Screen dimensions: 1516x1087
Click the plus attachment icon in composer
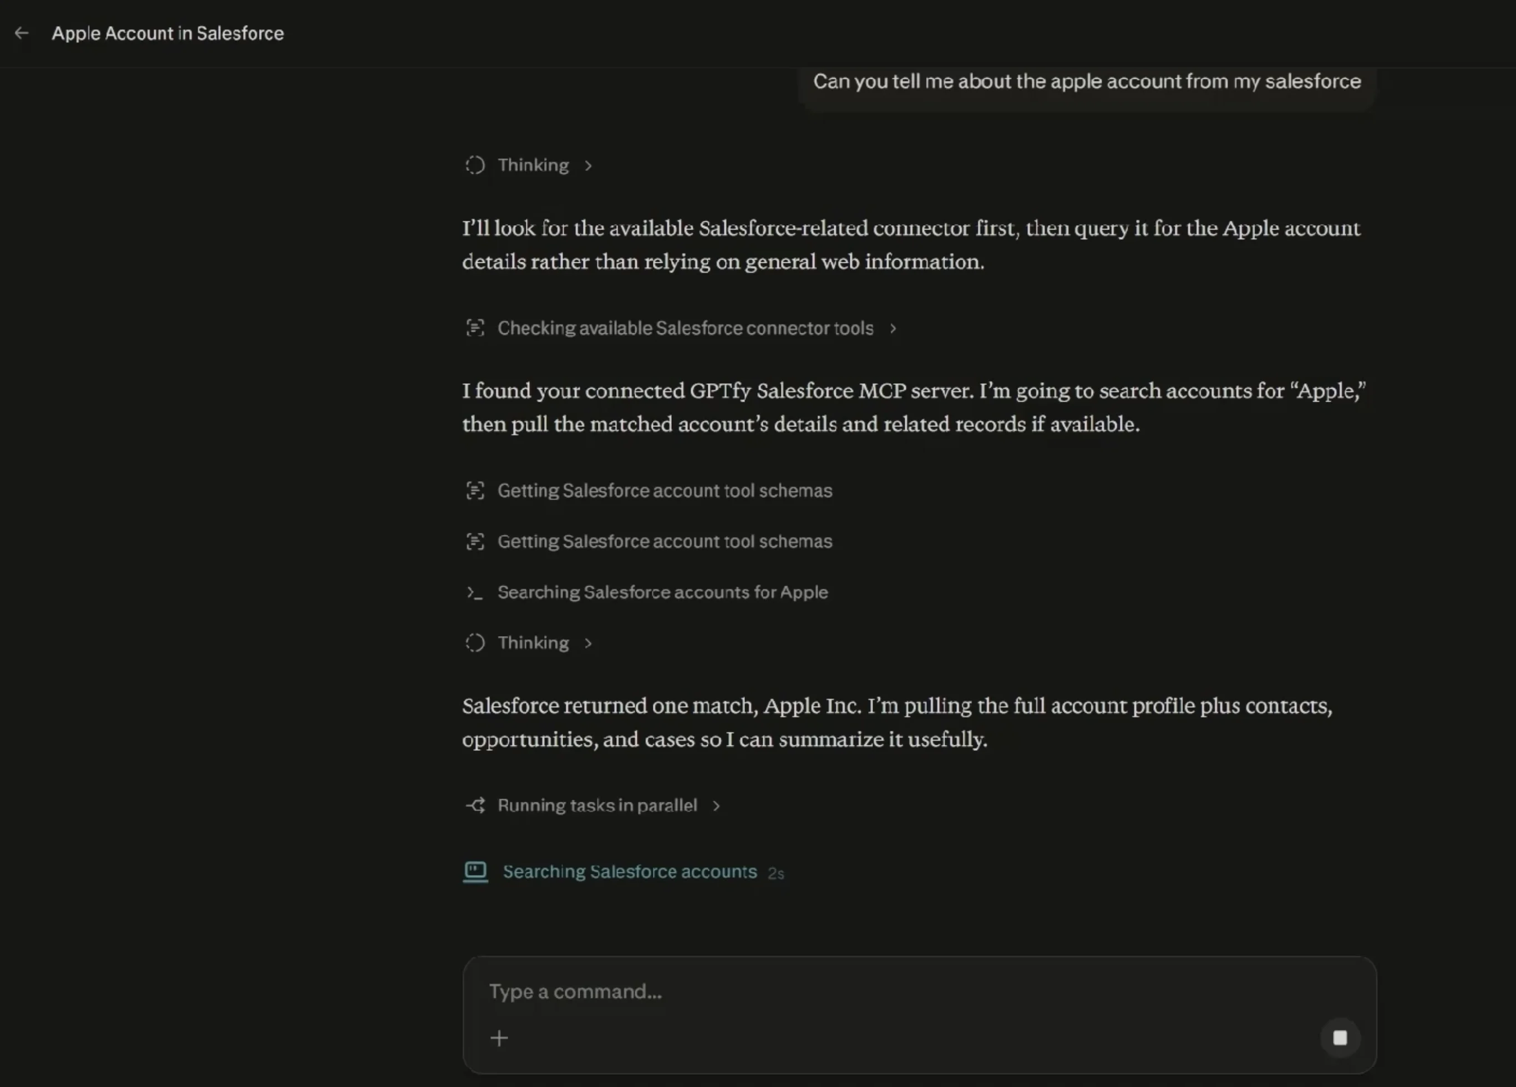499,1038
